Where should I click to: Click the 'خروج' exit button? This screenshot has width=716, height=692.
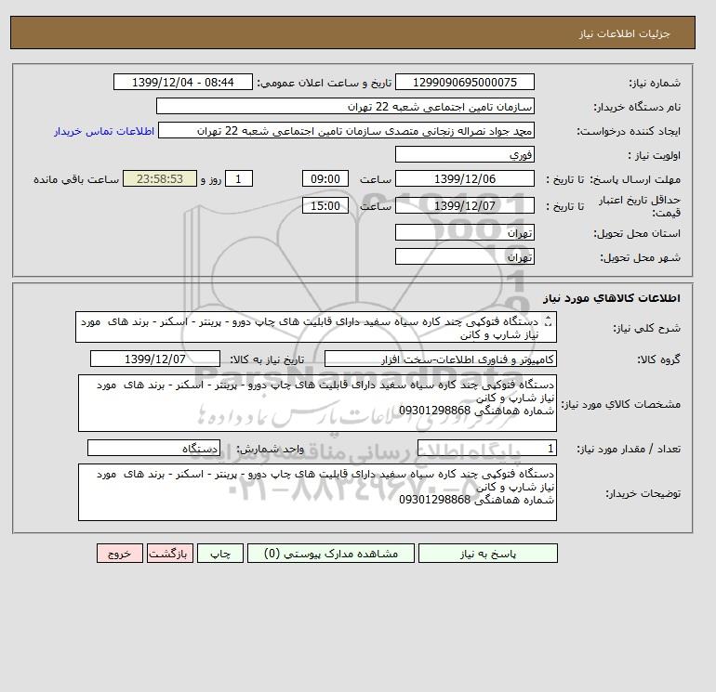coord(120,554)
